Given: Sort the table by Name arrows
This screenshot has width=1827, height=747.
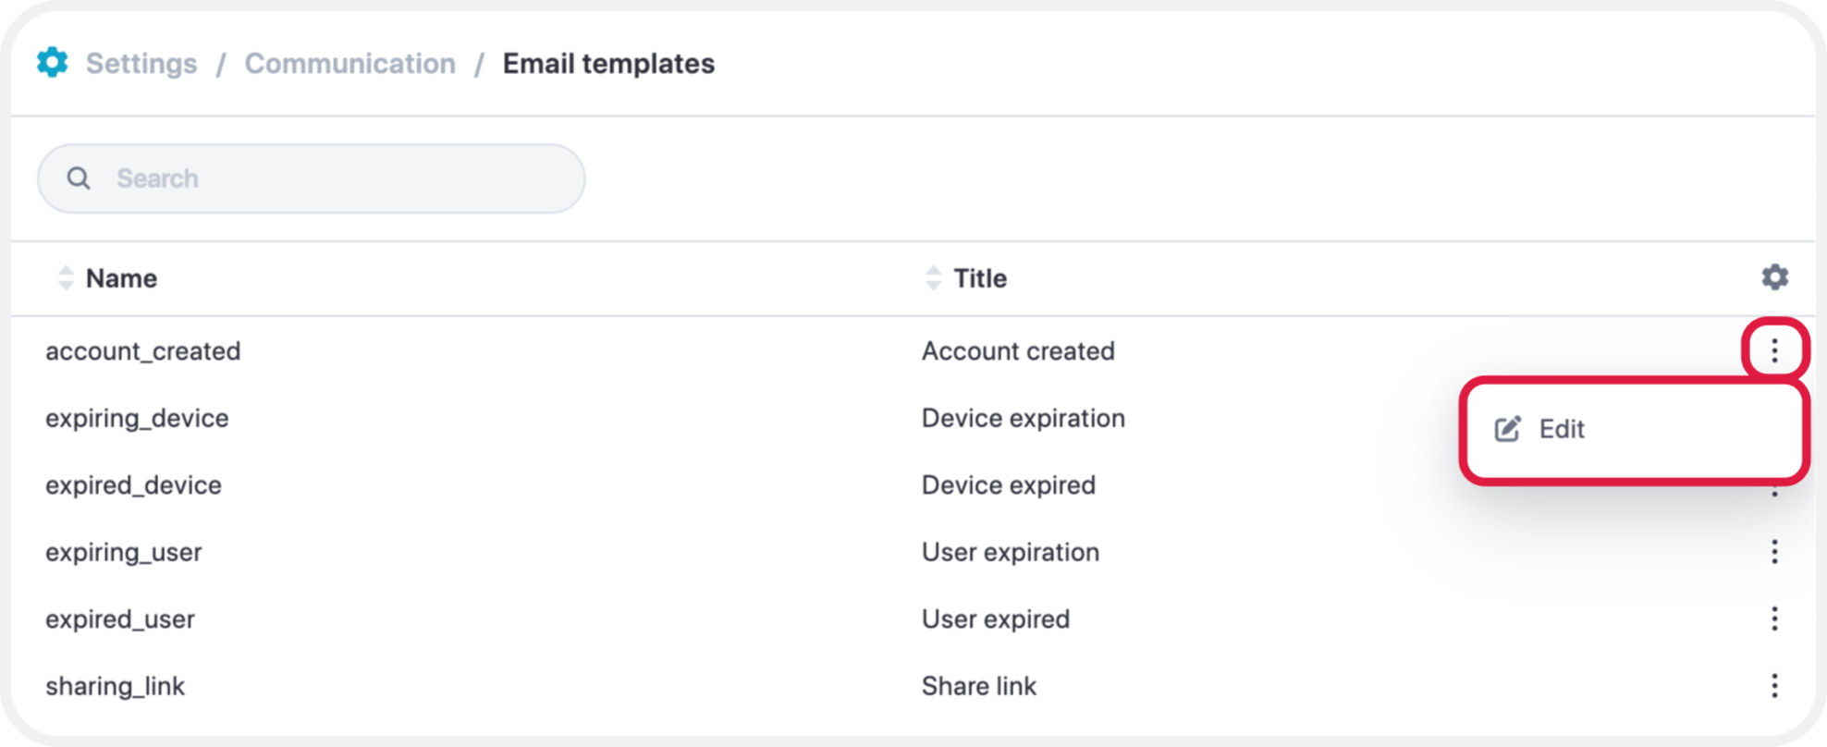Looking at the screenshot, I should point(65,278).
